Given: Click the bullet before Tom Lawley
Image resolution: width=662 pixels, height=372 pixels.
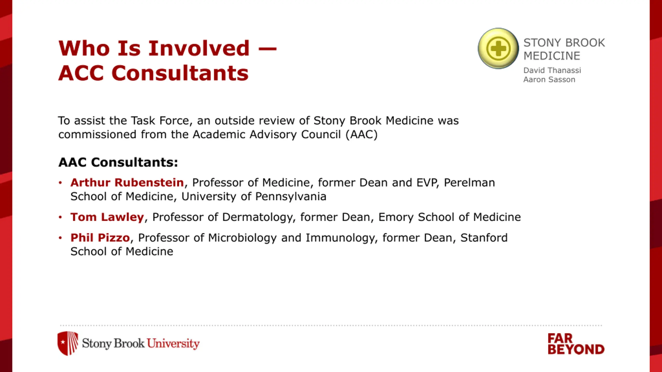Looking at the screenshot, I should coord(60,217).
